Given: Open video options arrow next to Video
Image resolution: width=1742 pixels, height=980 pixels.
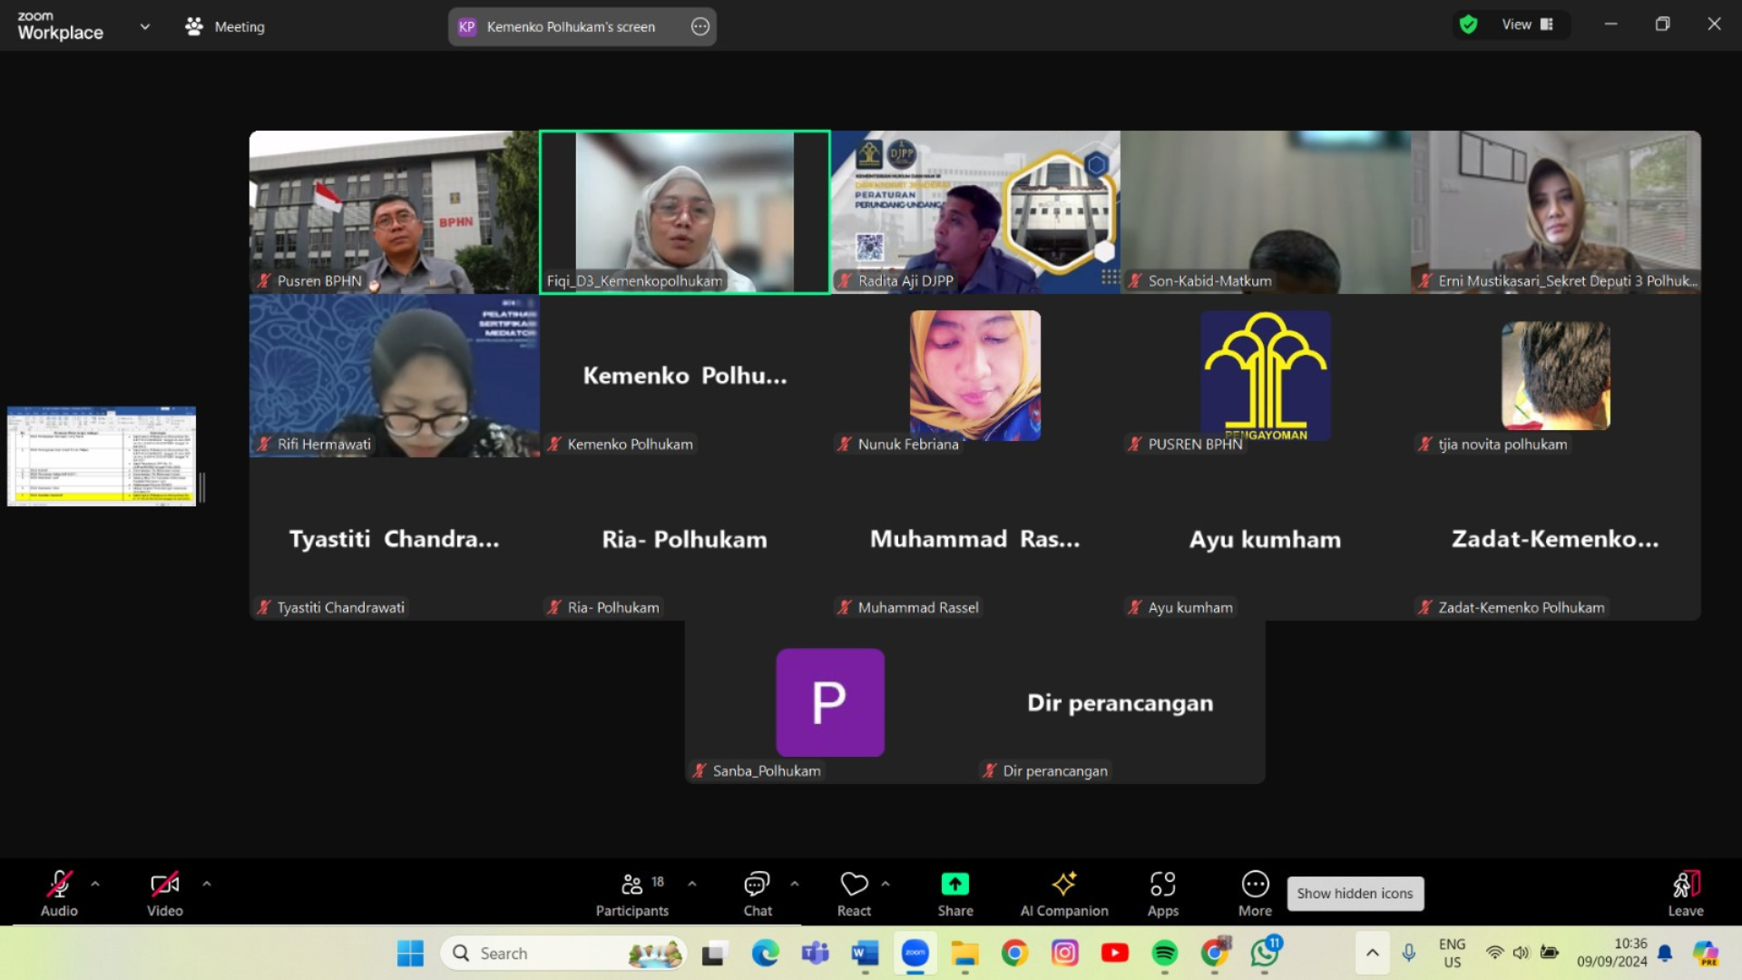Looking at the screenshot, I should point(207,884).
